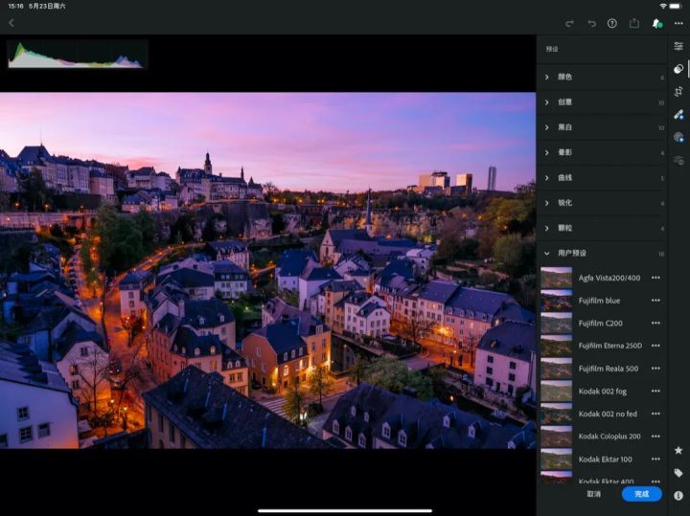This screenshot has height=516, width=690.
Task: Open options for Kodak Ektar 100 preset
Action: (655, 459)
